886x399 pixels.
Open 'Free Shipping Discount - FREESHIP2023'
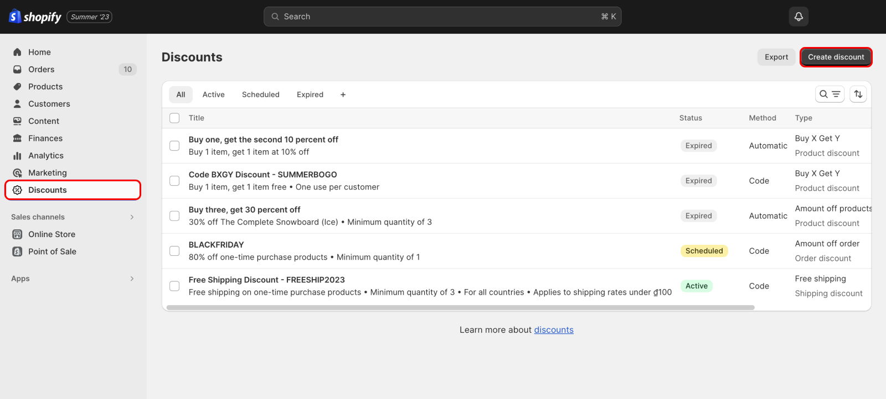coord(266,280)
